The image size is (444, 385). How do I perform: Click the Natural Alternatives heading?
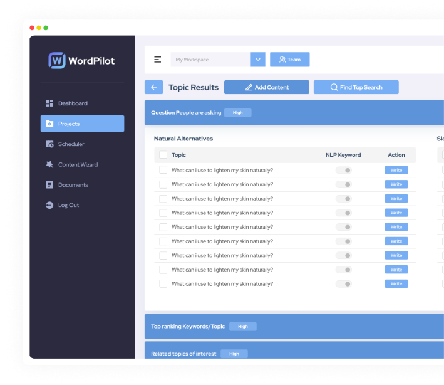[183, 139]
